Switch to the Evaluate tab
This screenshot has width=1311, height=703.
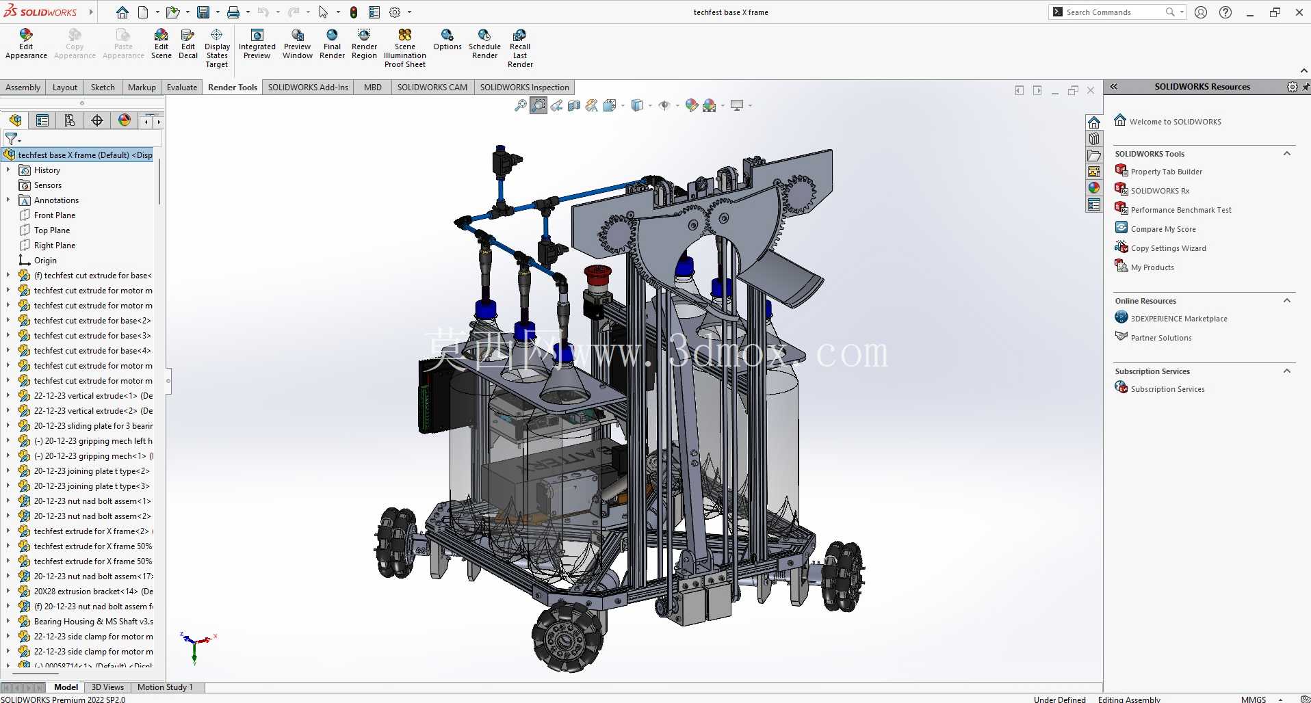pos(182,87)
